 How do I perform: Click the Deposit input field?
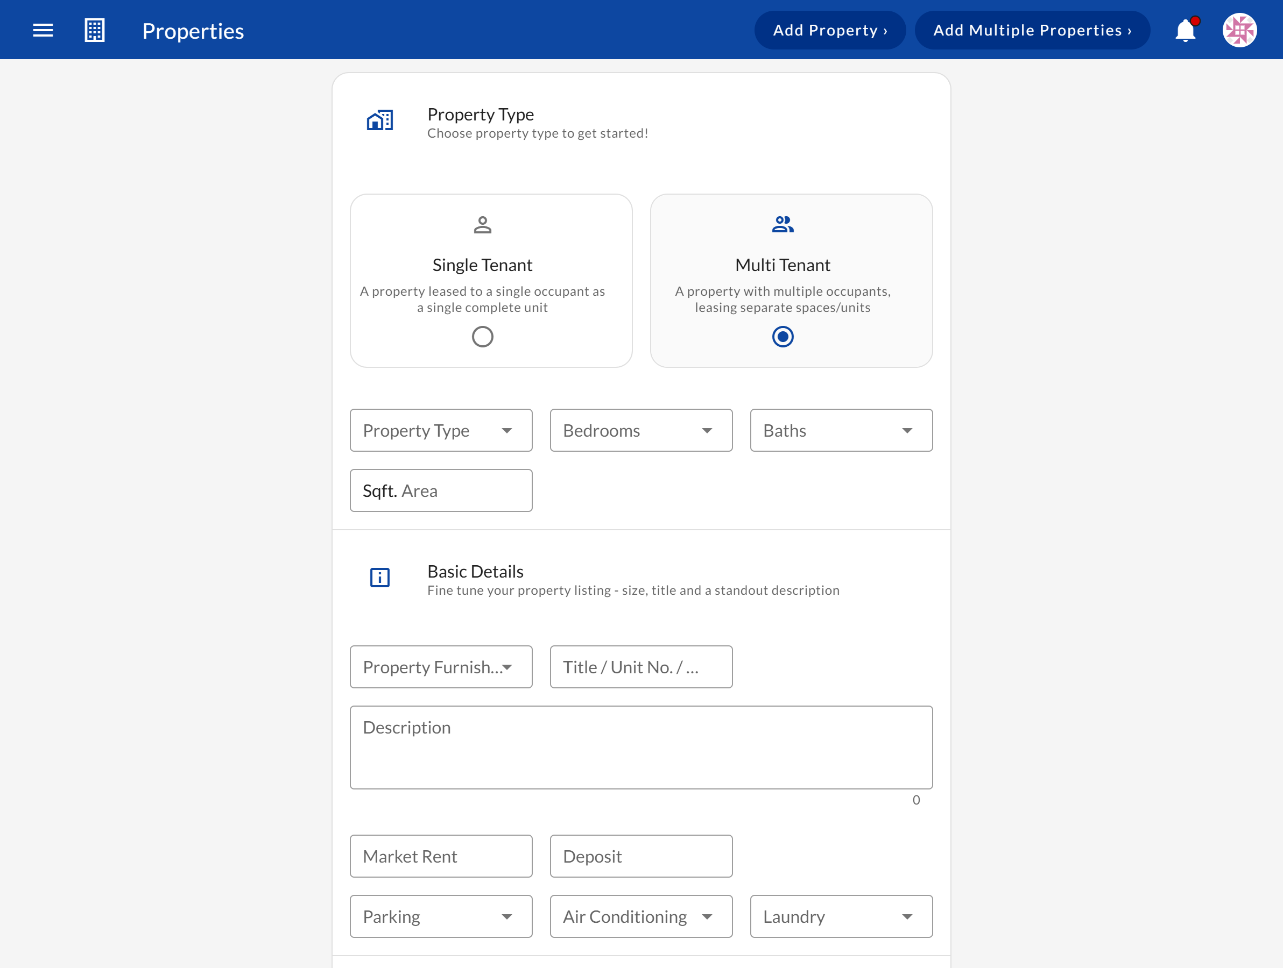pos(641,856)
